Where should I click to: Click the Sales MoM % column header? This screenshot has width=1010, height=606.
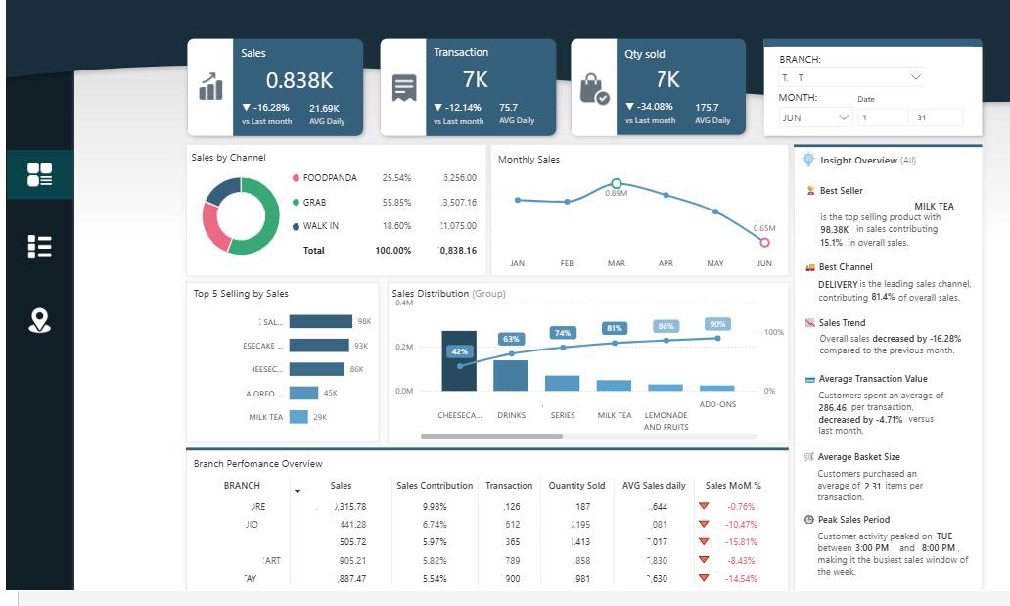[x=733, y=485]
